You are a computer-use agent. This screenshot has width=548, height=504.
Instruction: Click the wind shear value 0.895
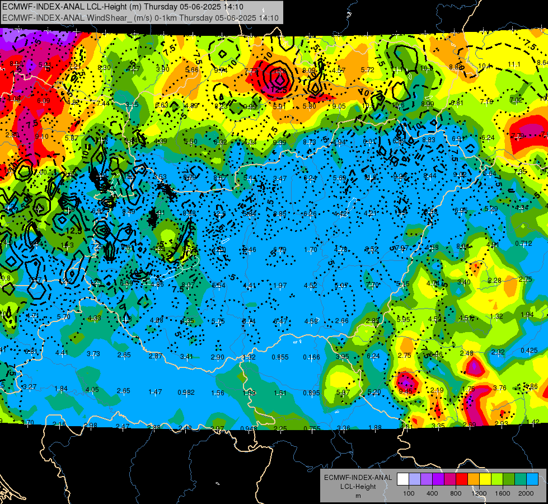click(311, 393)
